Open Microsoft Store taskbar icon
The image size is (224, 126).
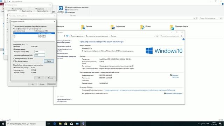[66, 124]
